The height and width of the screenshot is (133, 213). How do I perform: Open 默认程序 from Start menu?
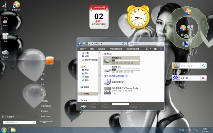(x=45, y=111)
